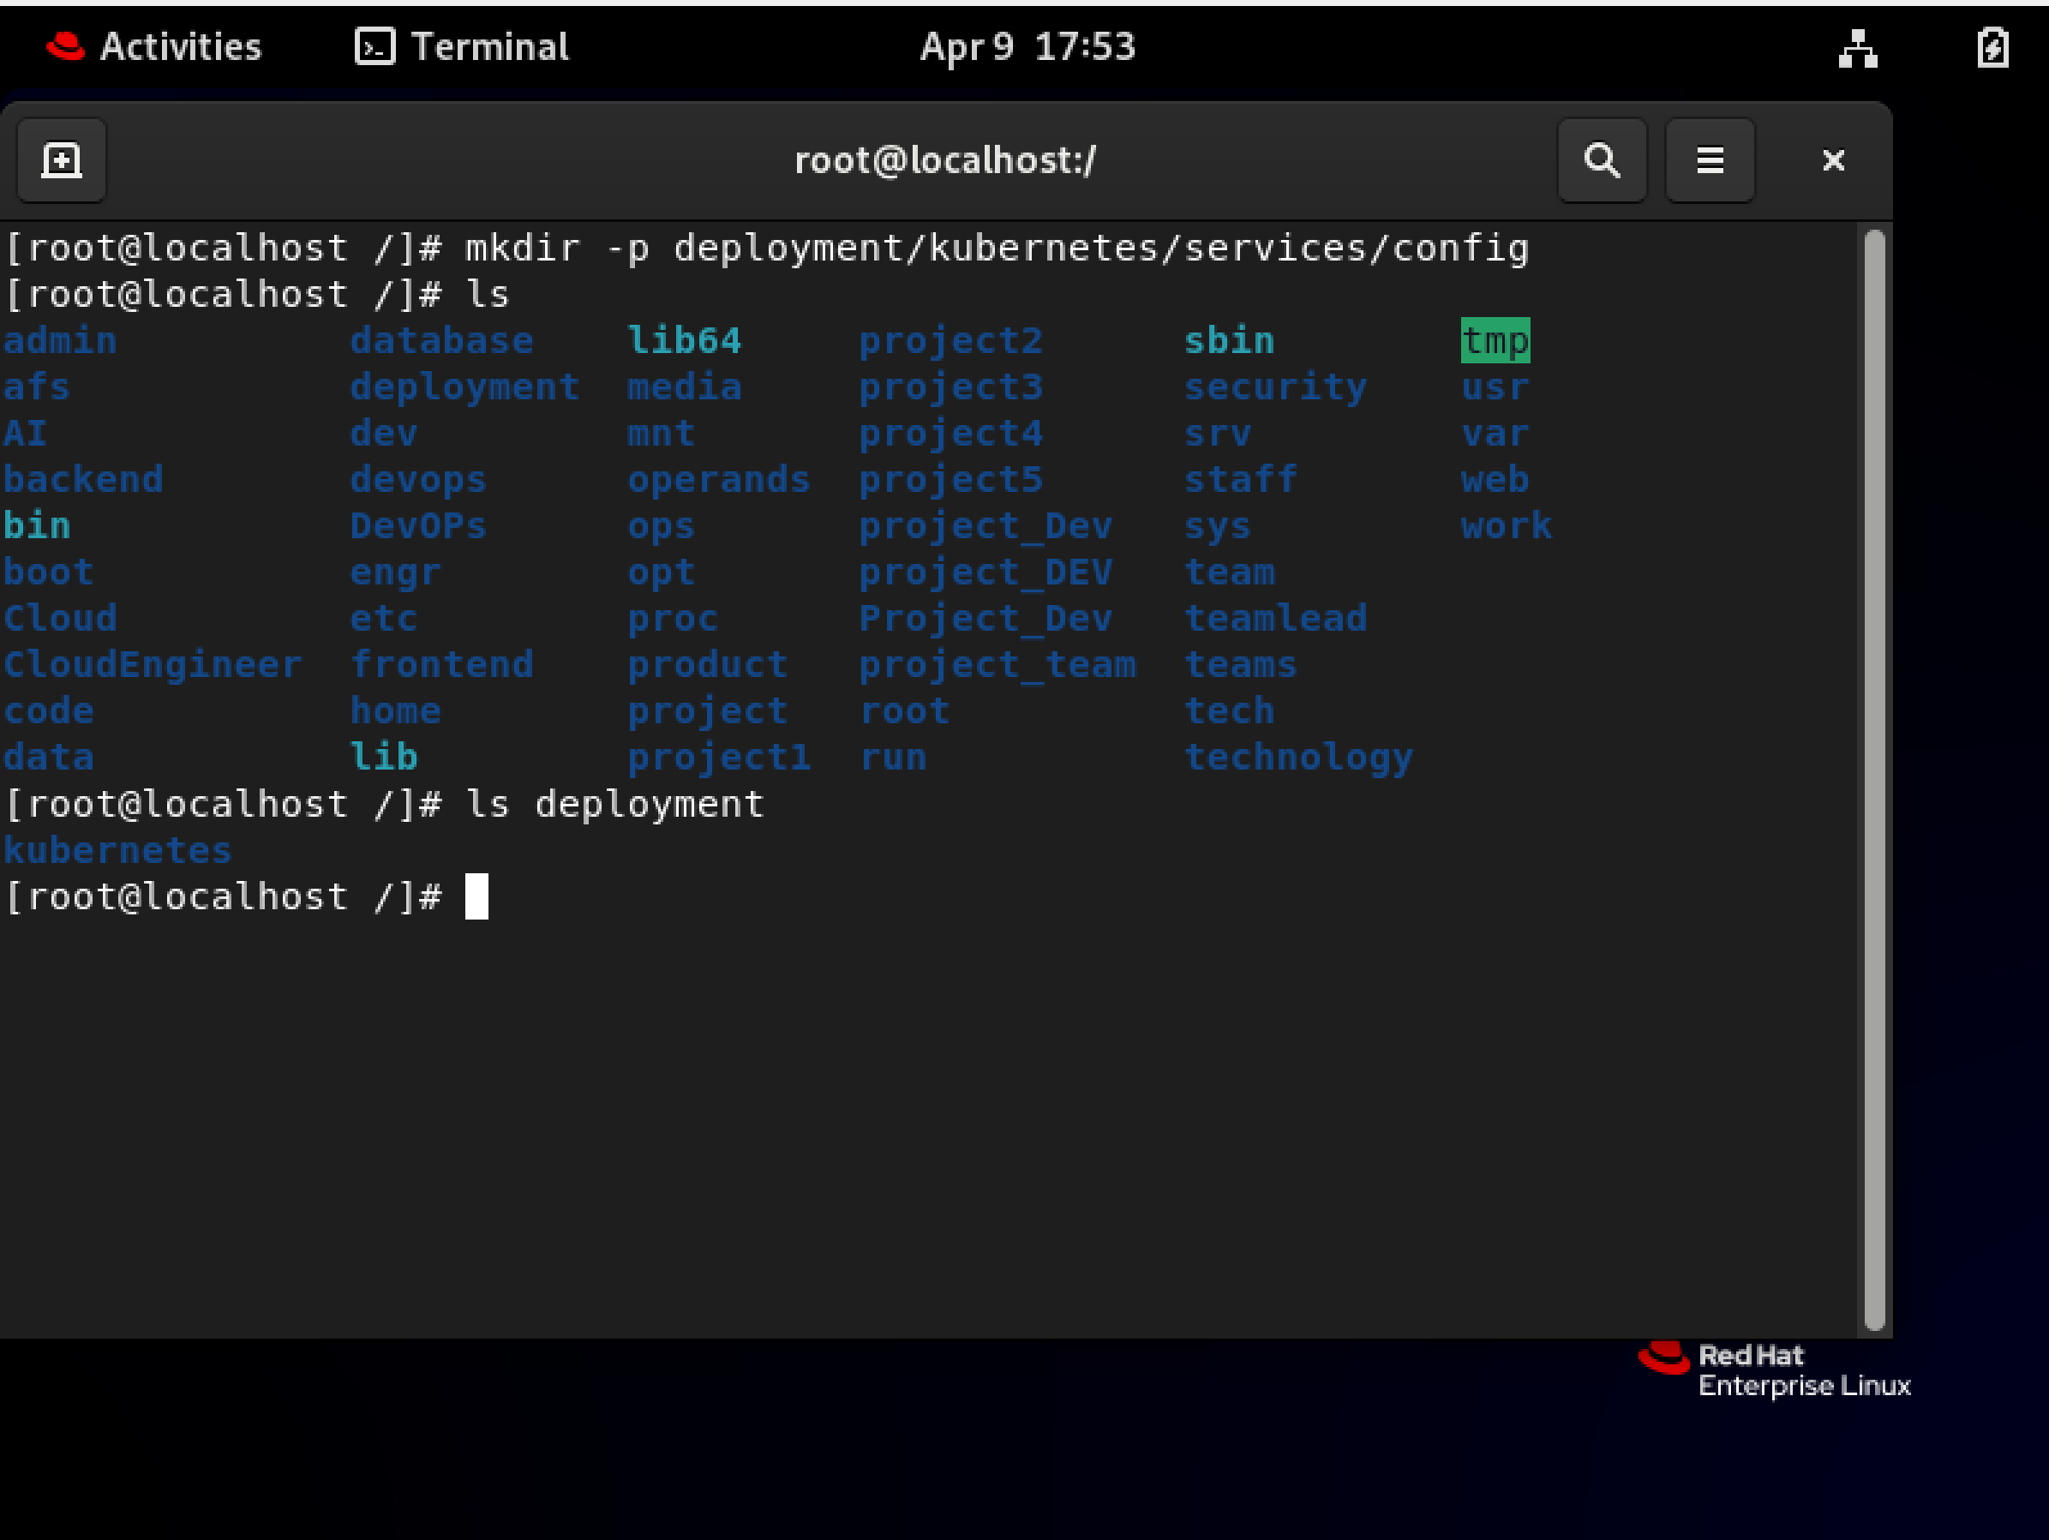
Task: Click the 'Project_Dev' capitalized entry
Action: click(986, 619)
